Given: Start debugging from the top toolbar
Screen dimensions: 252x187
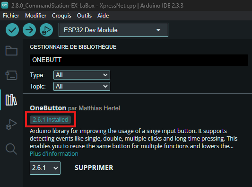Looking at the screenshot, I should coord(46,30).
